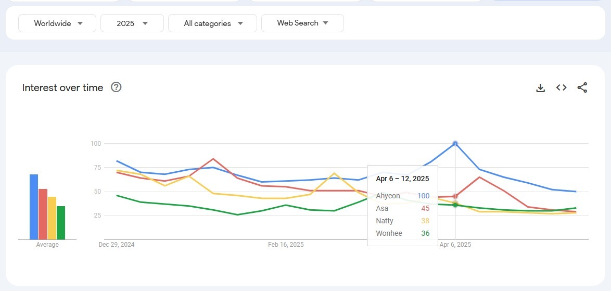Click 'Asa' in the tooltip

pyautogui.click(x=382, y=208)
